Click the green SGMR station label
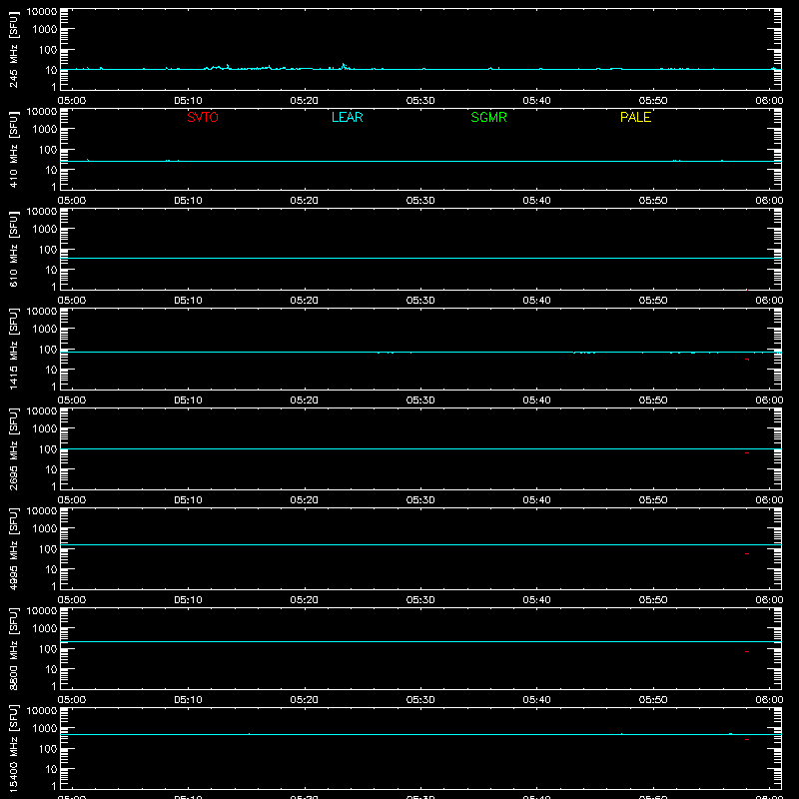This screenshot has width=799, height=799. click(488, 117)
